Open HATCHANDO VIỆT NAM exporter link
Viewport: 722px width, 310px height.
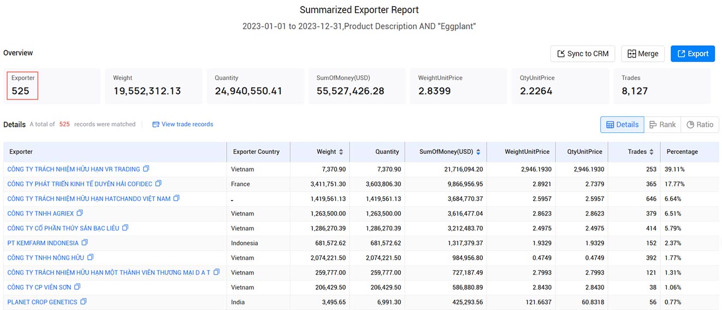(x=89, y=199)
